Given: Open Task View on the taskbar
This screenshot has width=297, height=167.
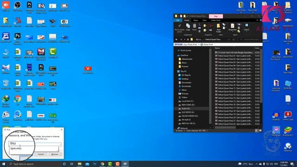Looking at the screenshot, I should pos(72,164).
